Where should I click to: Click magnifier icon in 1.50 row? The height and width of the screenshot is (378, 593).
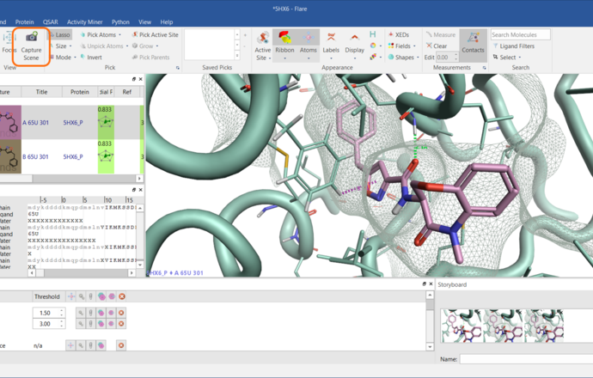click(x=81, y=313)
